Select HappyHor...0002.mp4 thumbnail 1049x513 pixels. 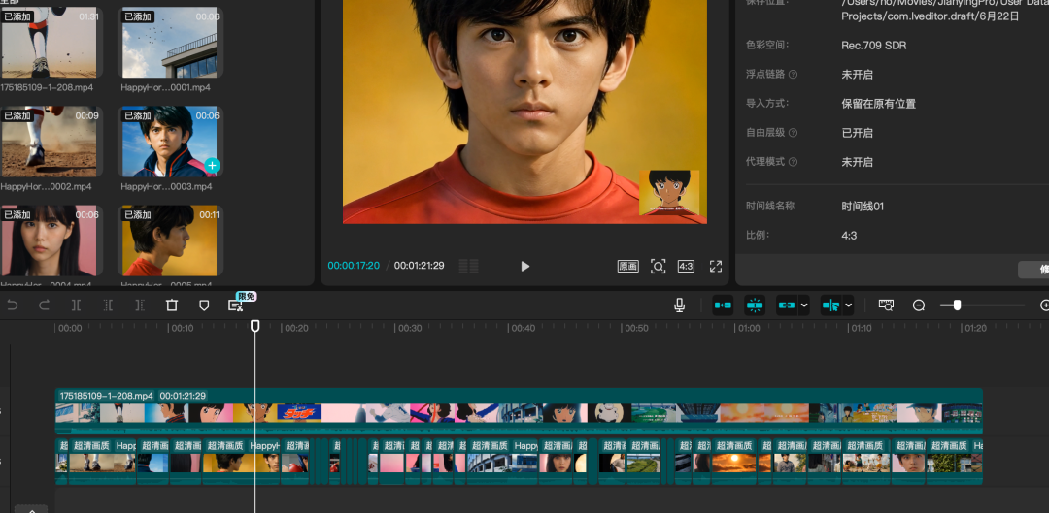point(50,141)
